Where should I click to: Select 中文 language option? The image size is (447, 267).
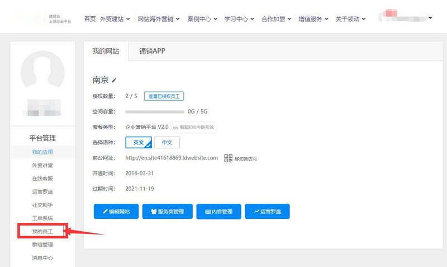coord(167,143)
